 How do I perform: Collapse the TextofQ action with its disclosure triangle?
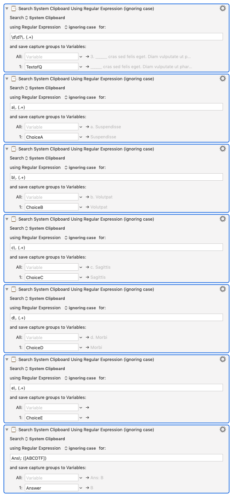click(7, 8)
